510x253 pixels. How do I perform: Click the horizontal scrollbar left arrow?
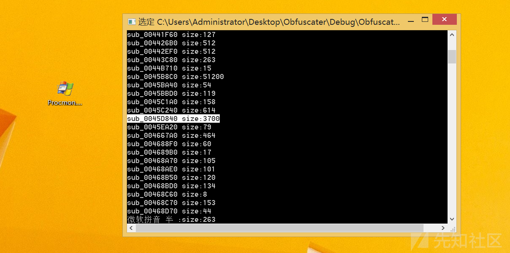click(131, 228)
